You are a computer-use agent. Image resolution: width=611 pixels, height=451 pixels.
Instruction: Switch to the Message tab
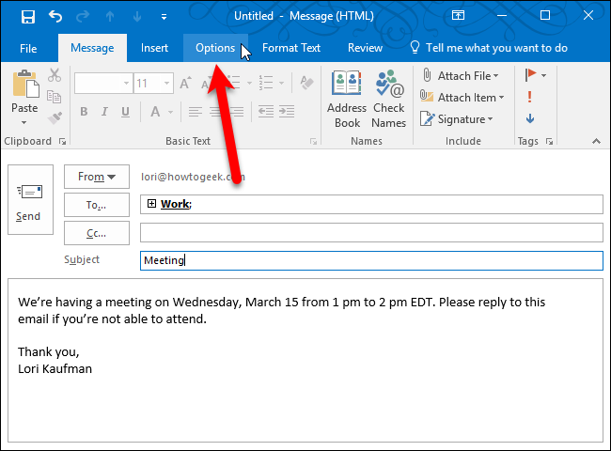coord(92,48)
